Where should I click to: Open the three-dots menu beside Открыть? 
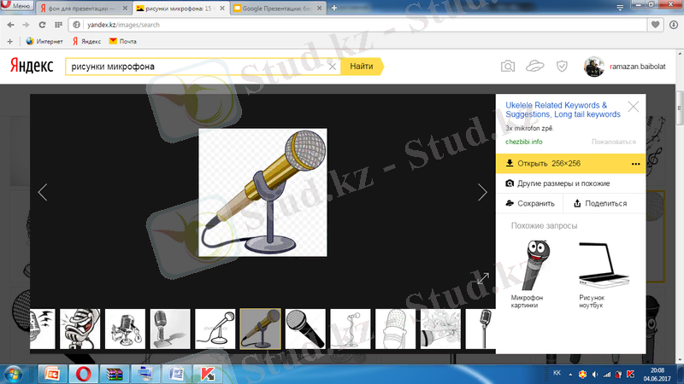click(x=635, y=164)
